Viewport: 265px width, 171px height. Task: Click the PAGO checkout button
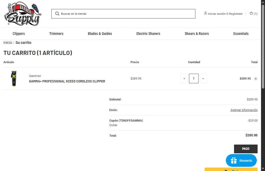point(246,149)
